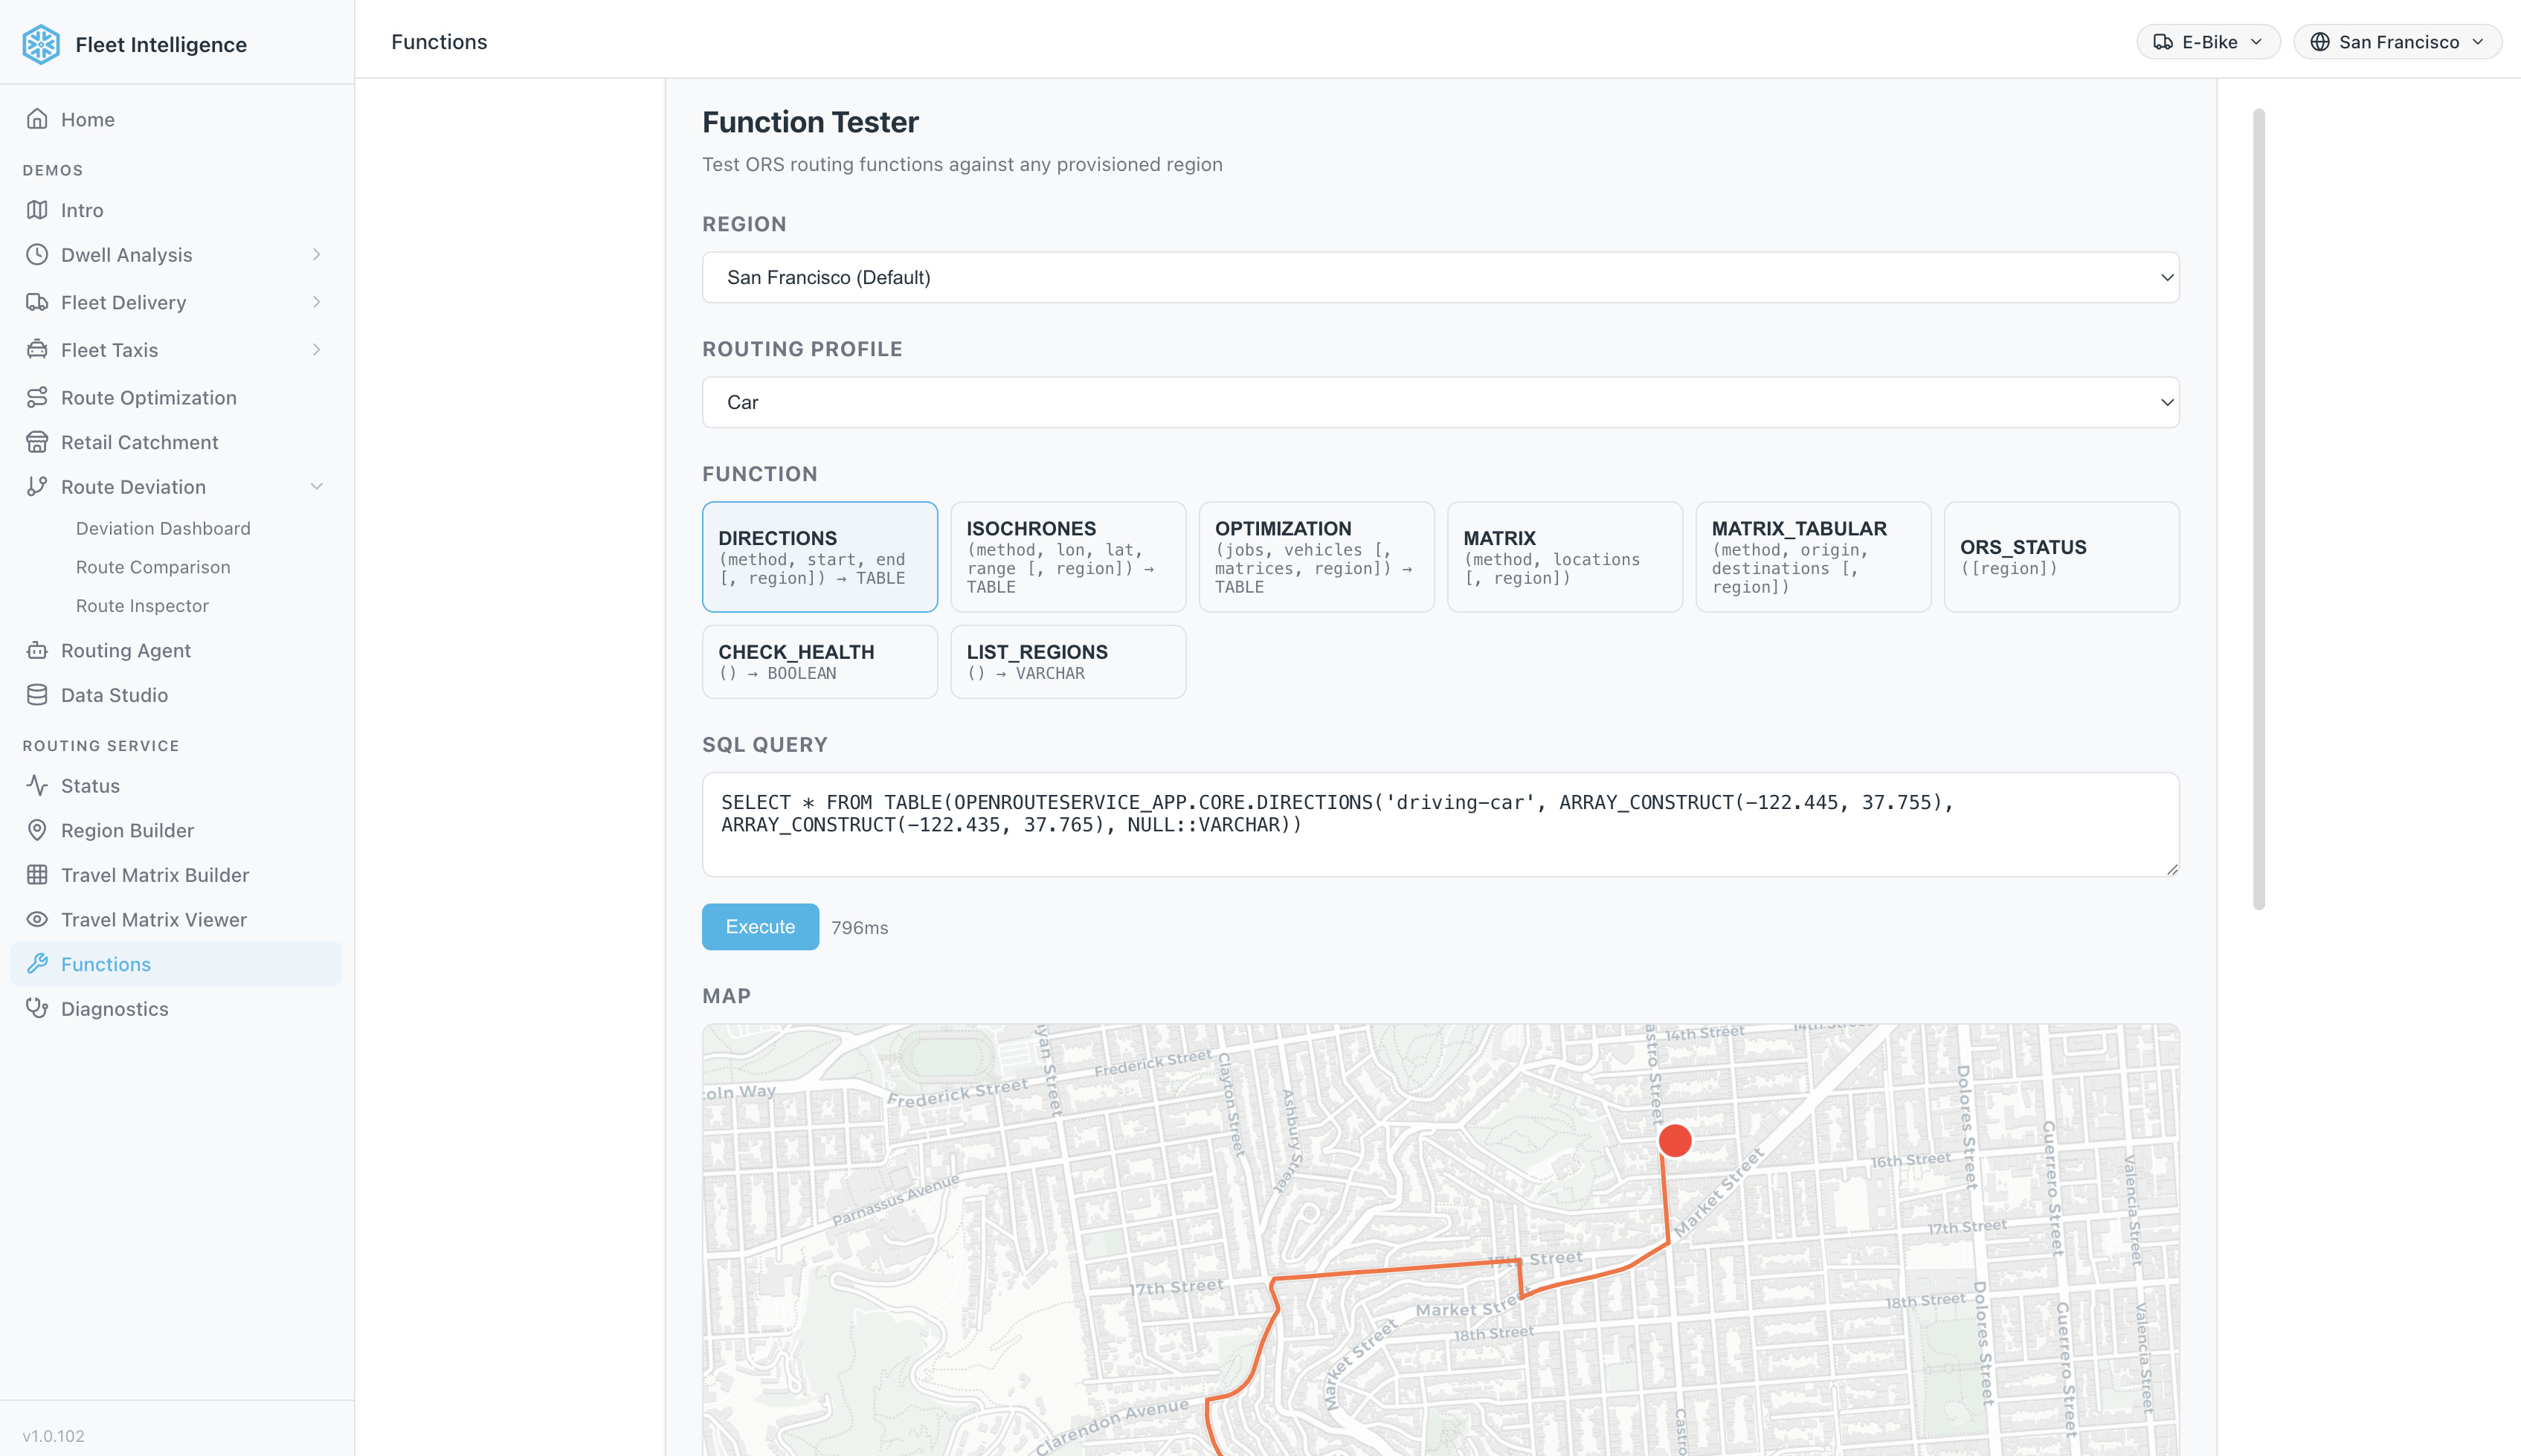Click the Data Studio database icon
The height and width of the screenshot is (1456, 2521).
click(37, 695)
